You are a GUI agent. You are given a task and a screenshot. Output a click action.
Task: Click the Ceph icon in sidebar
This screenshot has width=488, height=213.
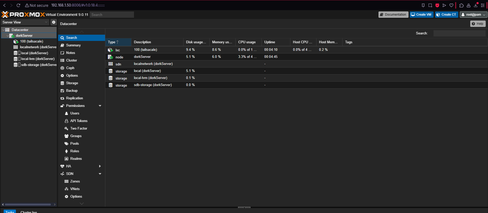(62, 68)
